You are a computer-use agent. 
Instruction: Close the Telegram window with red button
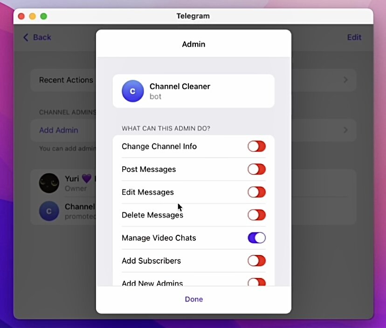(21, 16)
